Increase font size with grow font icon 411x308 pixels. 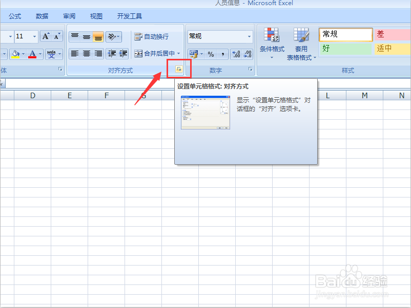46,36
